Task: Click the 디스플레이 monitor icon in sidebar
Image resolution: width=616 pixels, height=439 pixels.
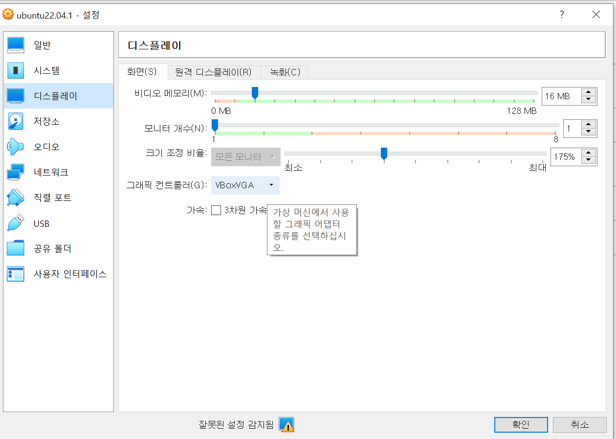Action: point(16,96)
